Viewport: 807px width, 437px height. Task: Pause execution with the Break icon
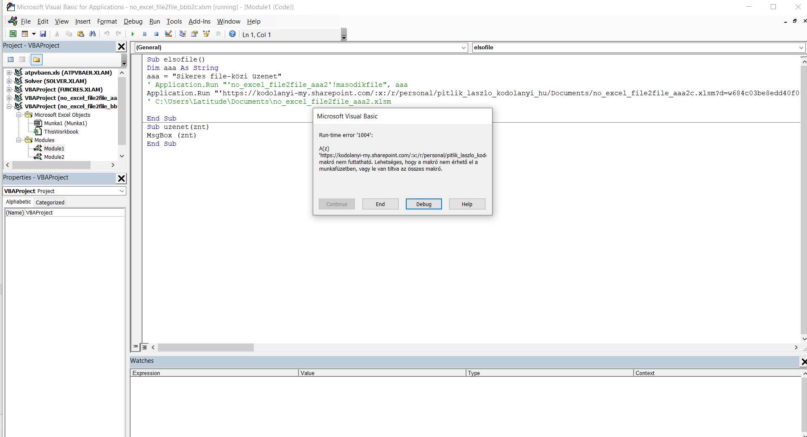pos(144,34)
